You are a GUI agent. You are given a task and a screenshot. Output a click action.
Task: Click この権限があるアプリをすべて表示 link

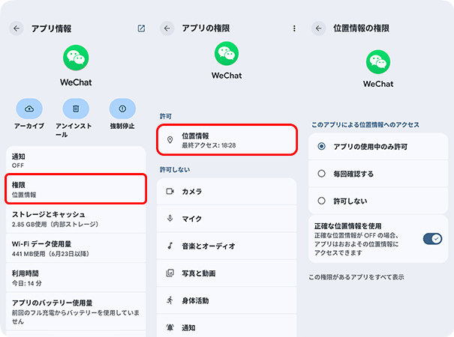pos(356,277)
